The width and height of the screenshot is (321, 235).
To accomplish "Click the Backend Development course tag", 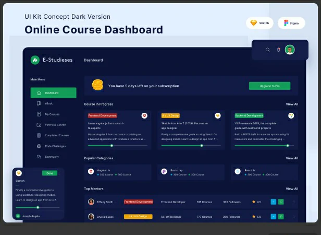I will (249, 115).
